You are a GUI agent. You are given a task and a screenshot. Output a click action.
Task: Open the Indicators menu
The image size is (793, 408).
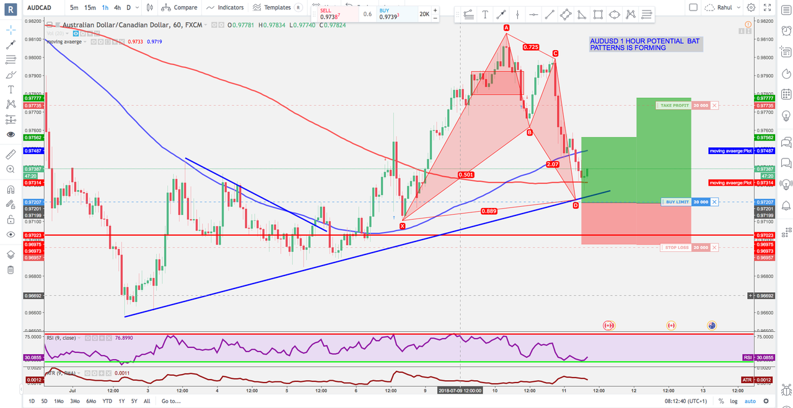226,7
